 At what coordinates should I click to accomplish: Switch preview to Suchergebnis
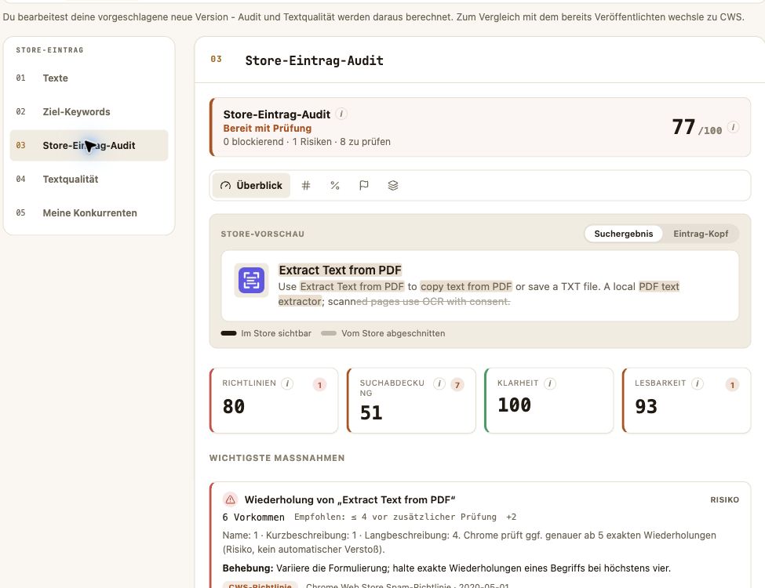click(x=623, y=234)
